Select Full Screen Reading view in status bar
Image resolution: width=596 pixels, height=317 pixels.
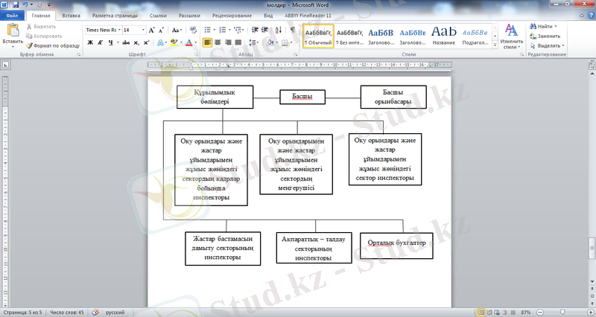(489, 313)
